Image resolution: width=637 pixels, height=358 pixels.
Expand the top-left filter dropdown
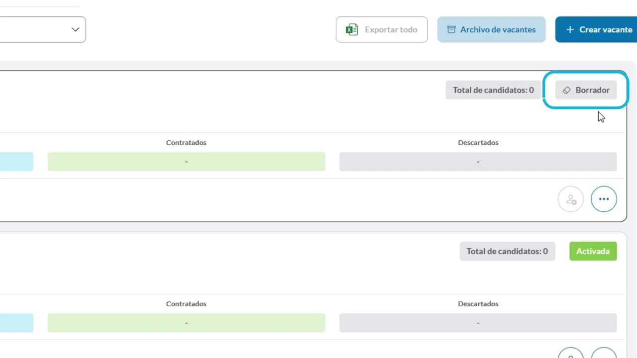75,29
